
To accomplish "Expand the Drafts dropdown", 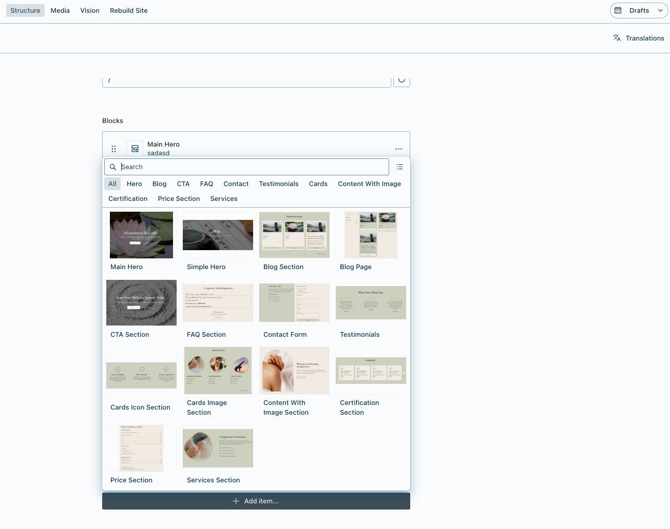I will (x=660, y=10).
